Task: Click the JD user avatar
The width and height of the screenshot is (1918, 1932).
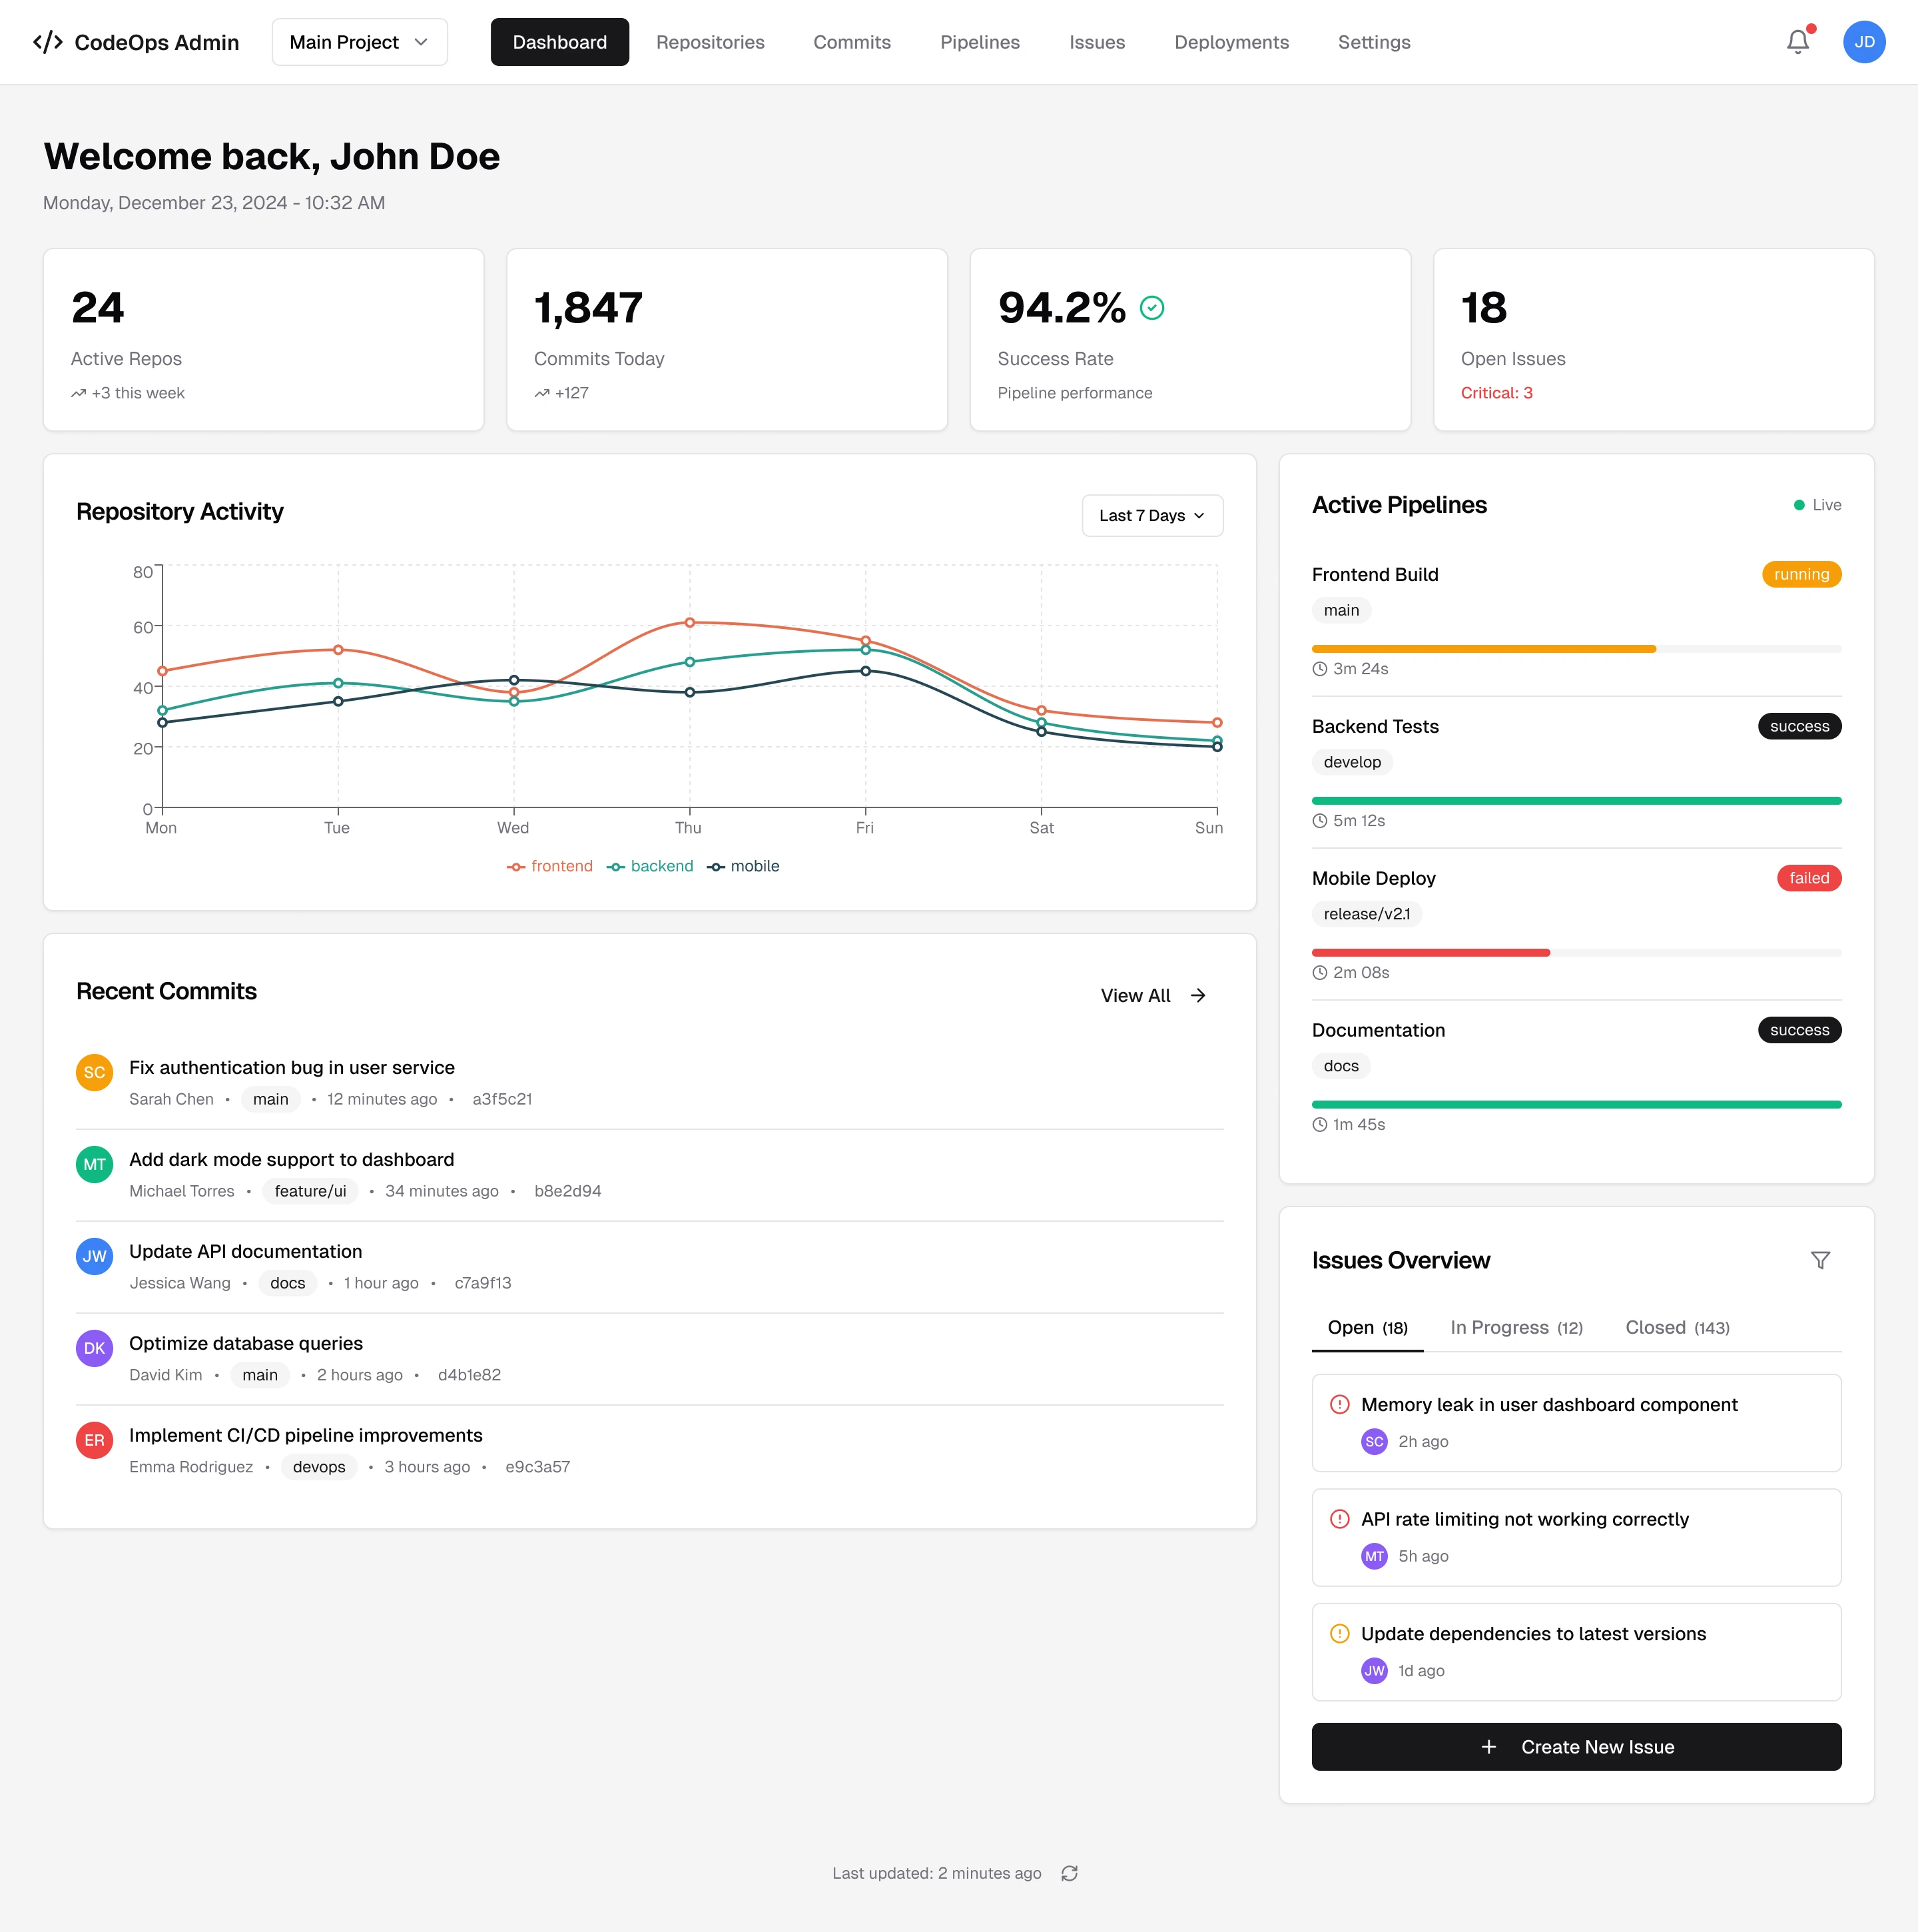Action: pos(1863,42)
